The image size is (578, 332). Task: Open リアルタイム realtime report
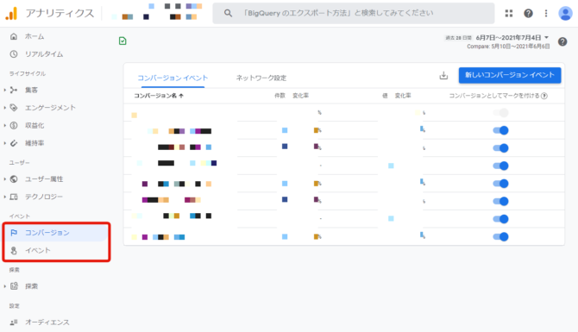tap(43, 54)
